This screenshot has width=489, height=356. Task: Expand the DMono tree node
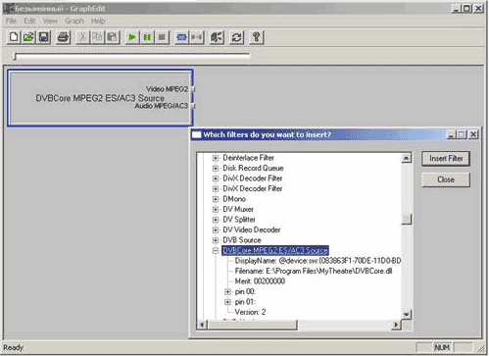(216, 199)
